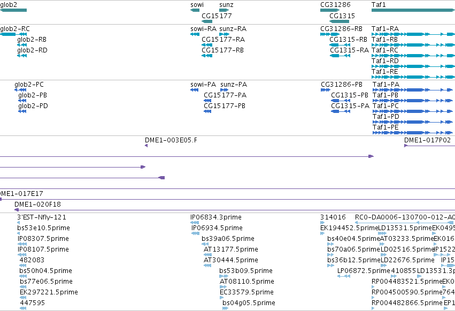Click transcript CG31286-RB
This screenshot has height=311, width=455.
330,34
